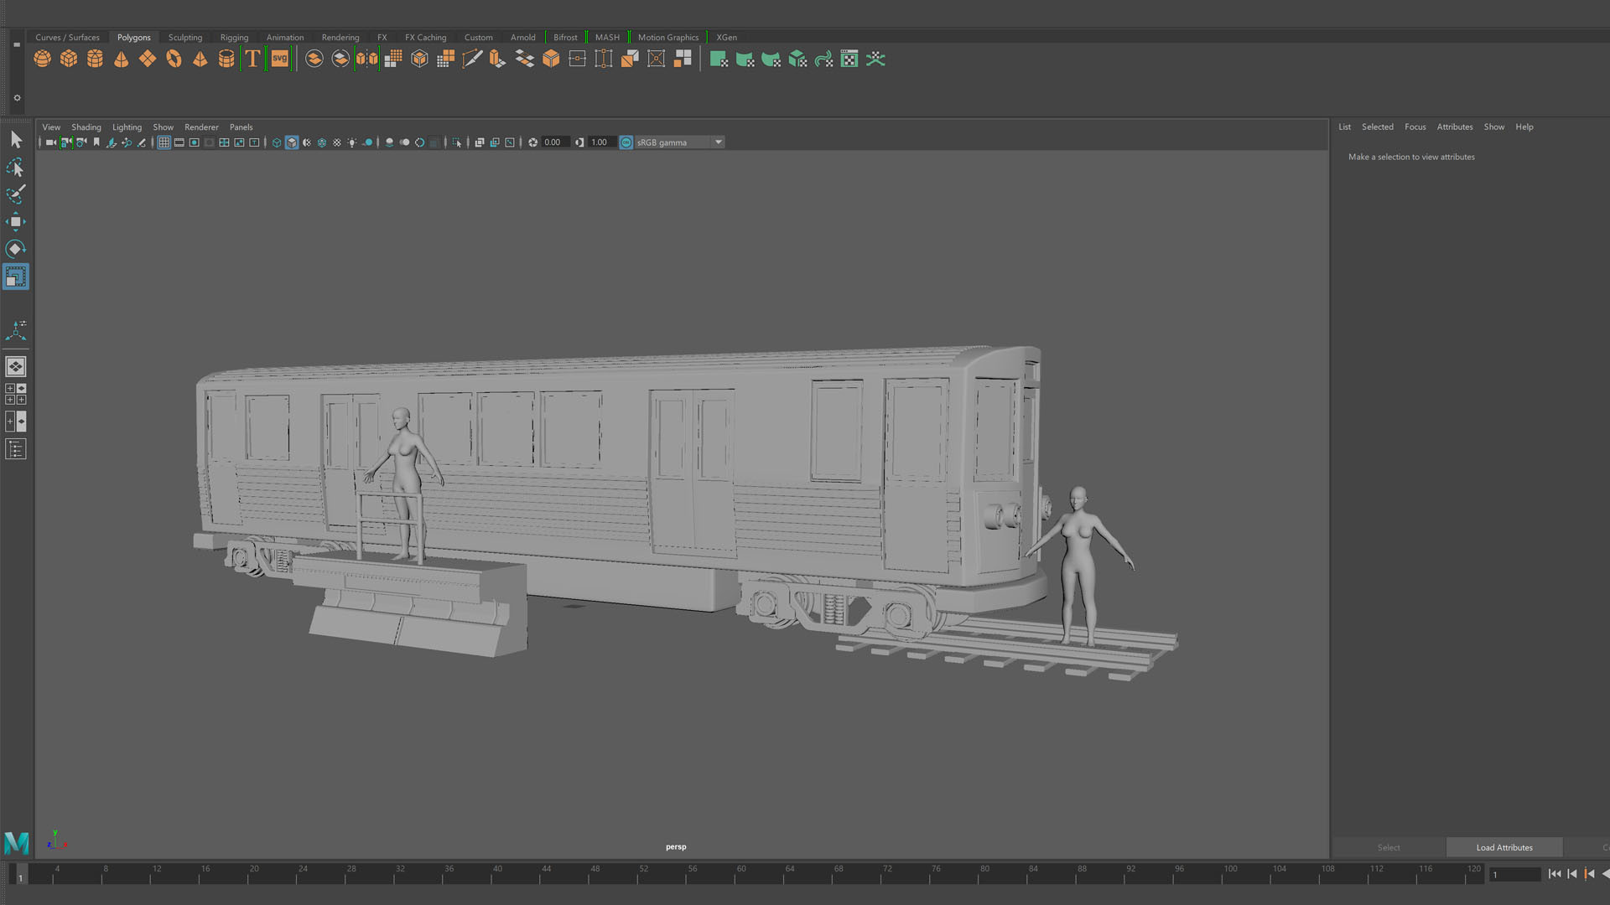
Task: Switch to the Sculpting shelf tab
Action: [184, 37]
